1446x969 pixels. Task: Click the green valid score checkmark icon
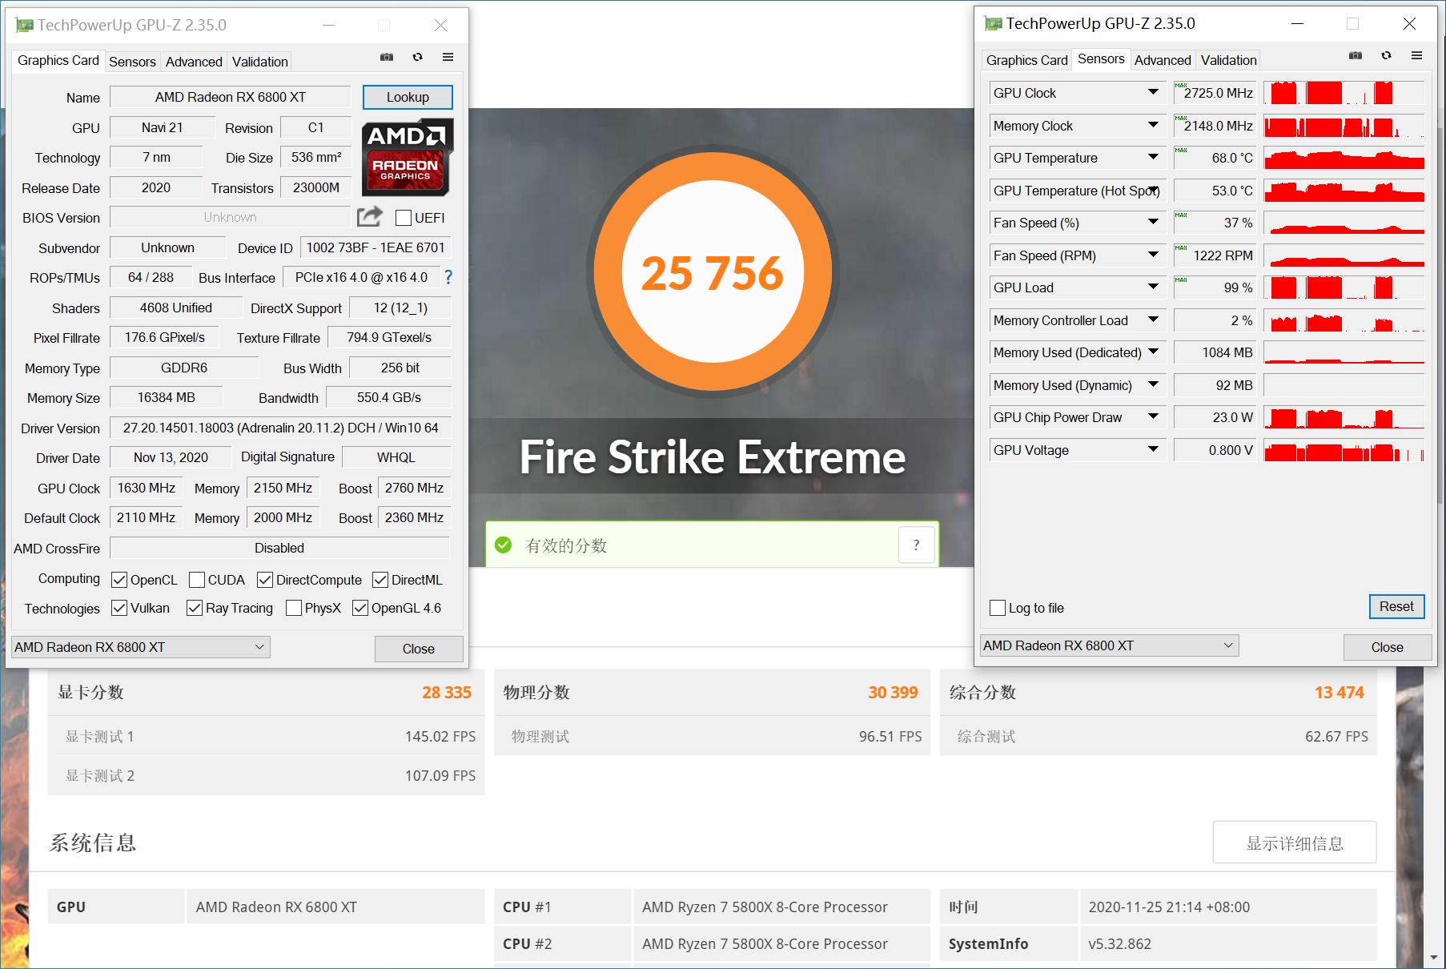pos(503,545)
